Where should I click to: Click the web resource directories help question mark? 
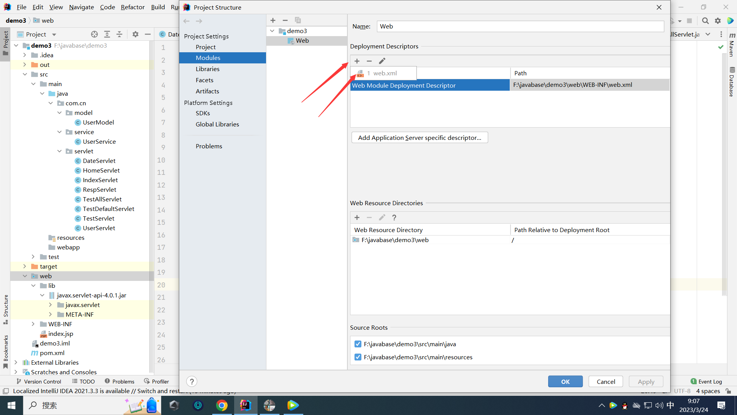click(x=394, y=217)
